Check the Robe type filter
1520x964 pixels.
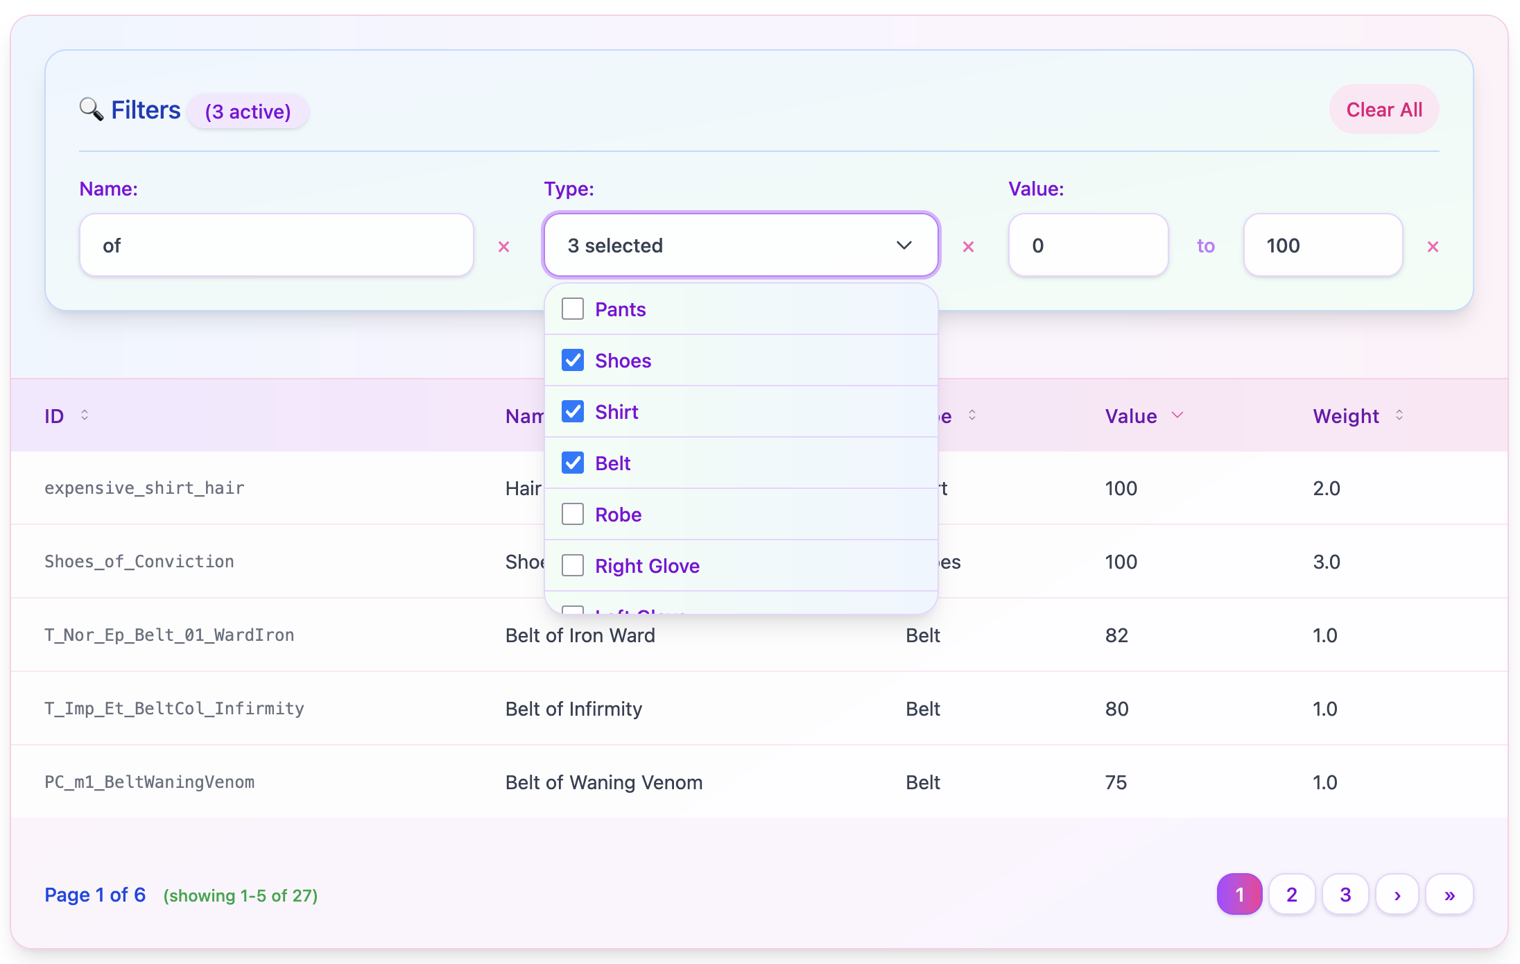[x=572, y=514]
